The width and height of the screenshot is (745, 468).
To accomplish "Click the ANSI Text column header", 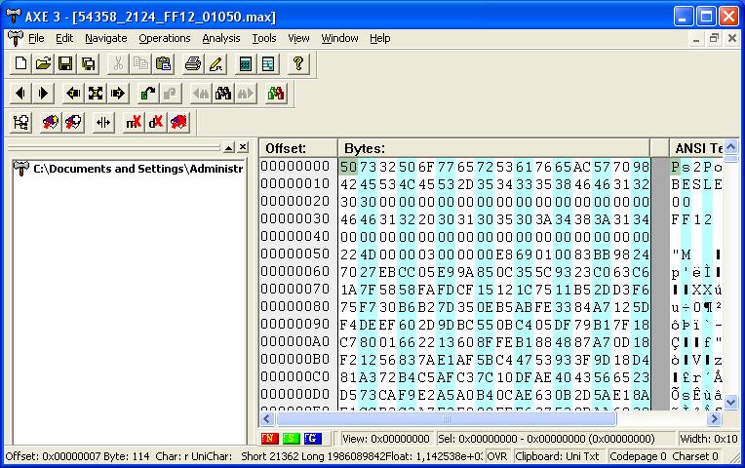I will (x=697, y=148).
